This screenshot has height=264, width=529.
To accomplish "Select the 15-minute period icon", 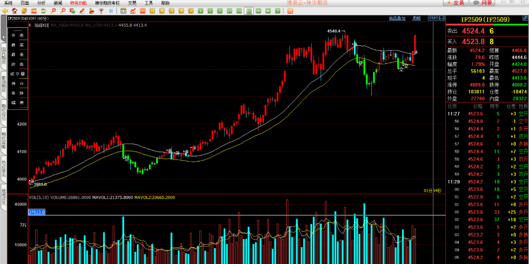I will tap(230, 11).
